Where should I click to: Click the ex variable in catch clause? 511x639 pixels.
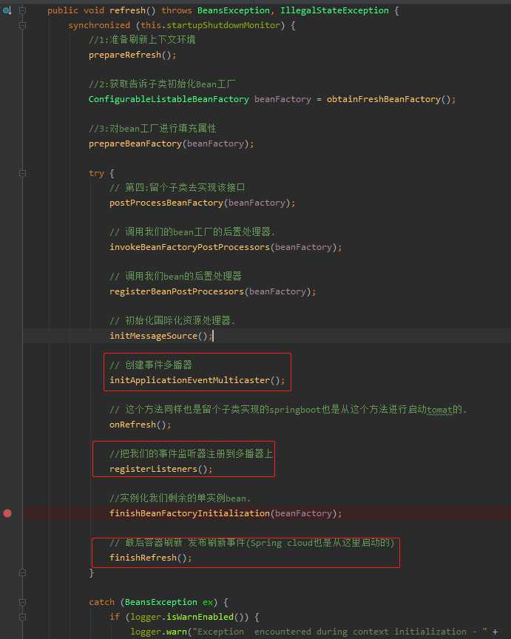coord(207,602)
